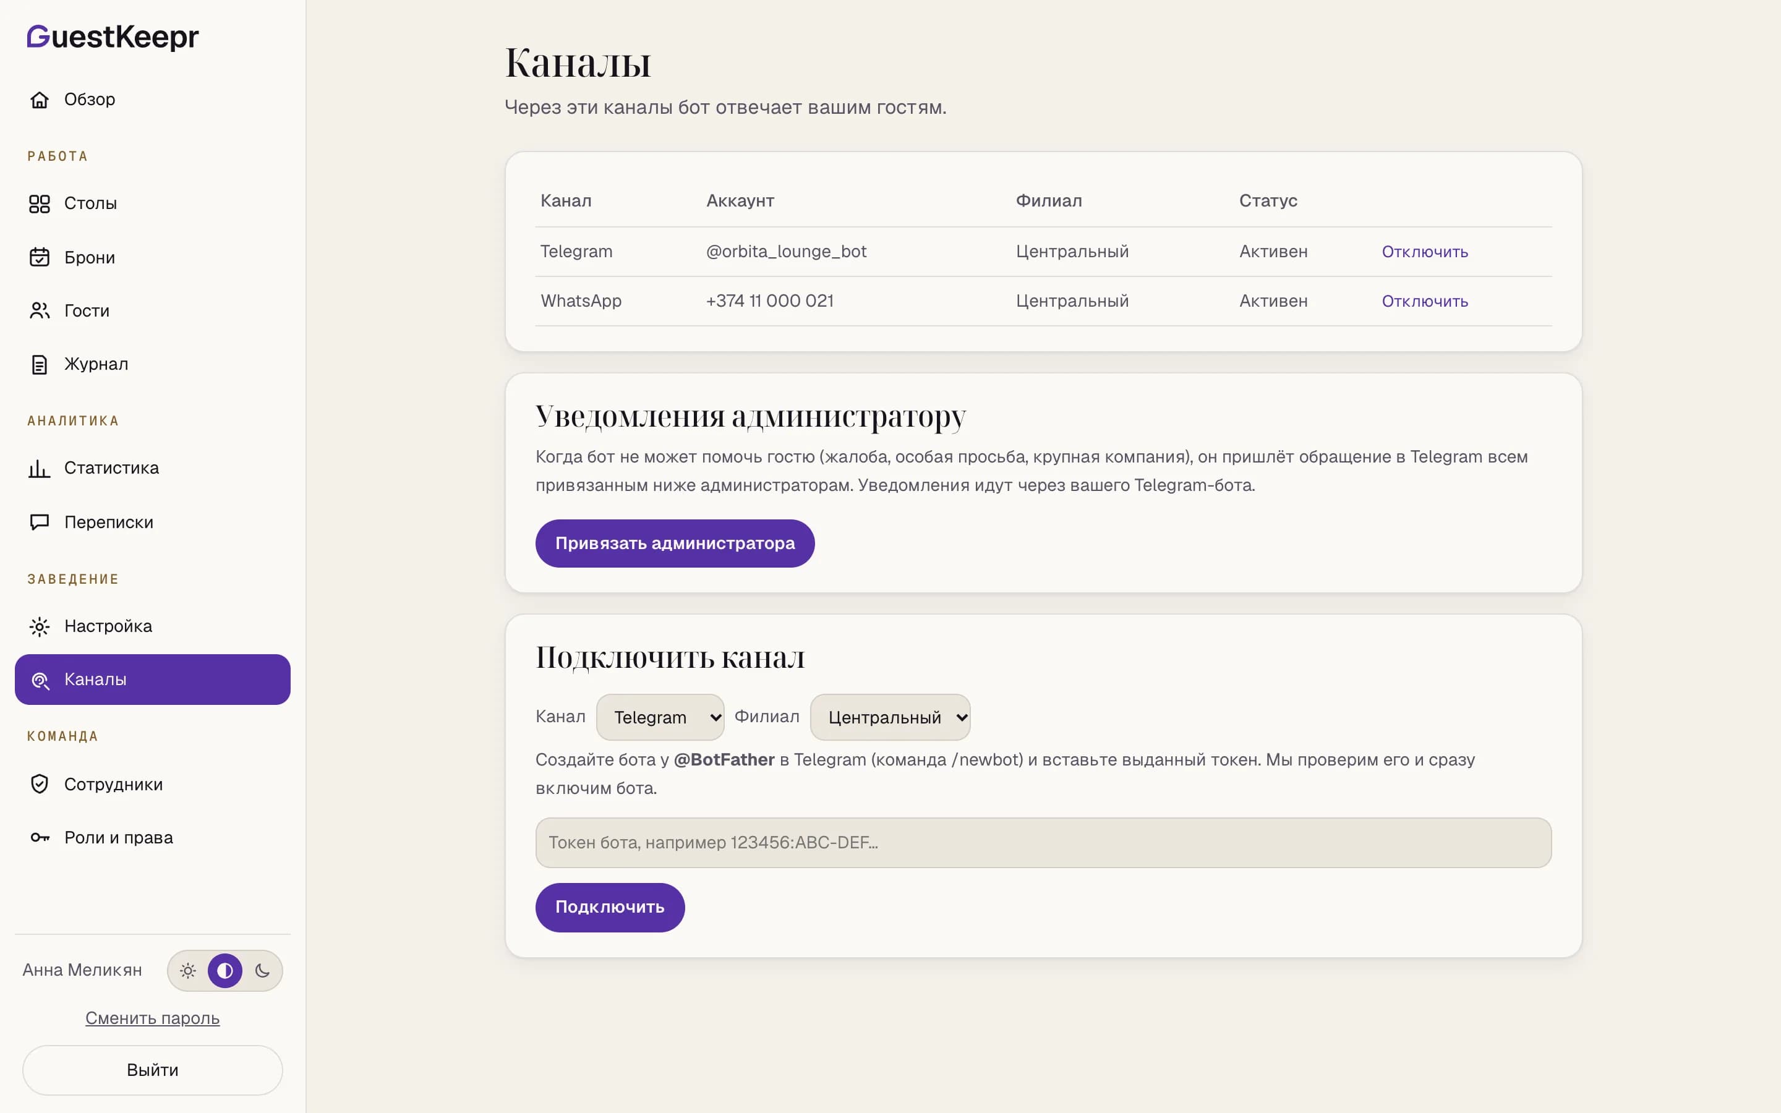This screenshot has height=1113, width=1781.
Task: Open the Филиал dropdown showing Центральный
Action: pos(890,717)
